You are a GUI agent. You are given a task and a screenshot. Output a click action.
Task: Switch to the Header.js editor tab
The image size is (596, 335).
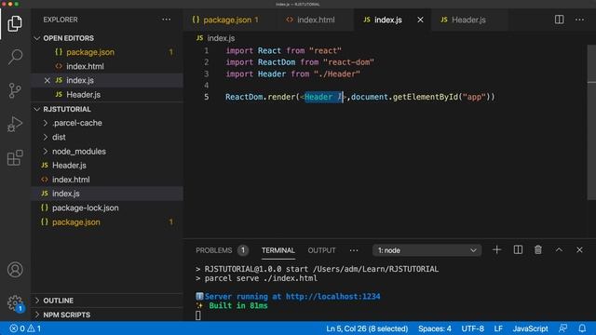click(x=468, y=20)
